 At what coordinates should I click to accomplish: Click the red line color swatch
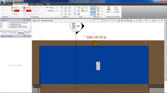(x=29, y=11)
